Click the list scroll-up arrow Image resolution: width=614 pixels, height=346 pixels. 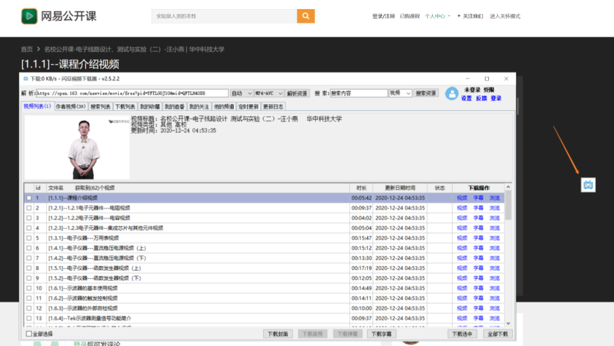pyautogui.click(x=508, y=187)
